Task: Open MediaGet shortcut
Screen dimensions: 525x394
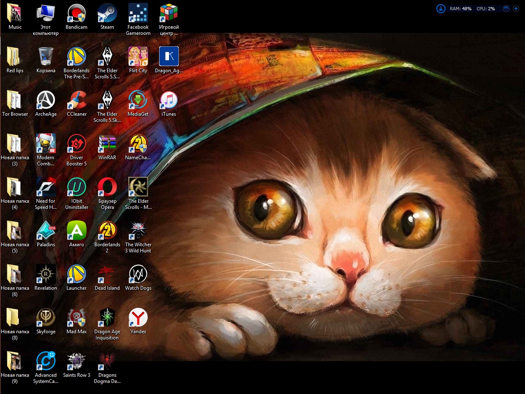Action: click(138, 104)
